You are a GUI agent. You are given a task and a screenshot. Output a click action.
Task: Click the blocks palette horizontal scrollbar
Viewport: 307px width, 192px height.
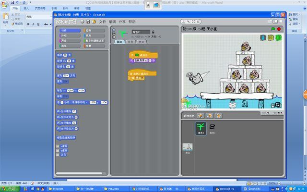pos(80,173)
